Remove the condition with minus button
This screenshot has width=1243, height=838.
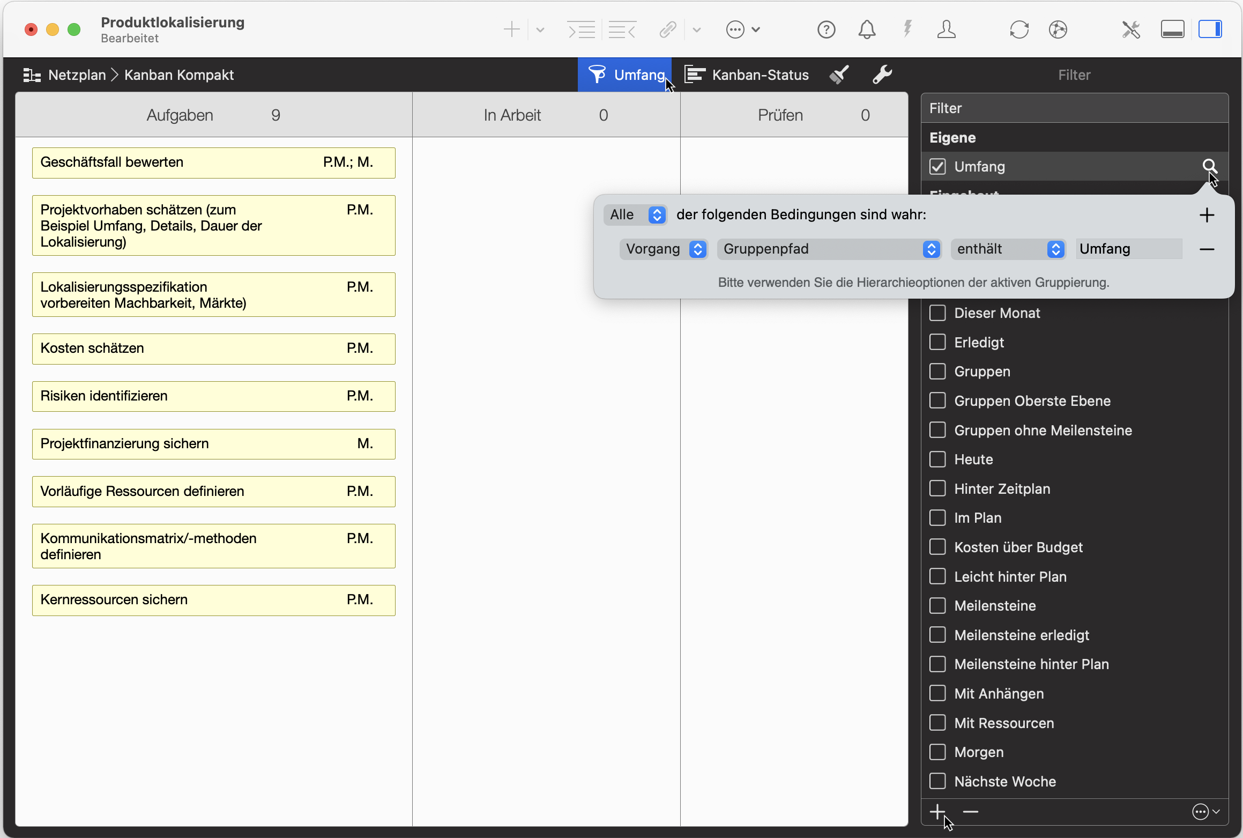[x=1207, y=249]
